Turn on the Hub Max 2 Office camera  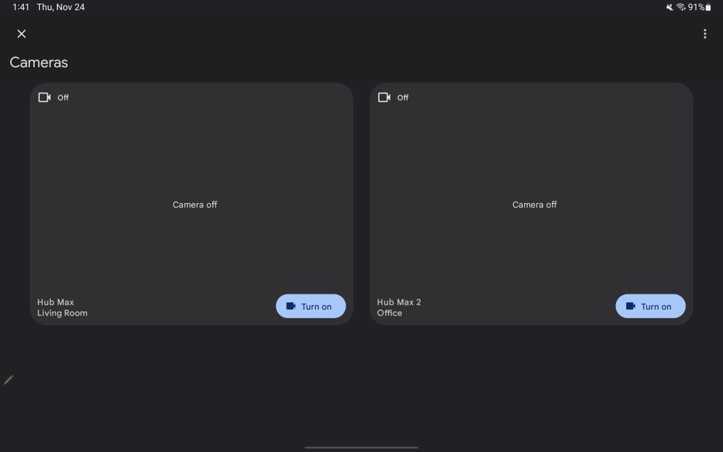point(650,306)
